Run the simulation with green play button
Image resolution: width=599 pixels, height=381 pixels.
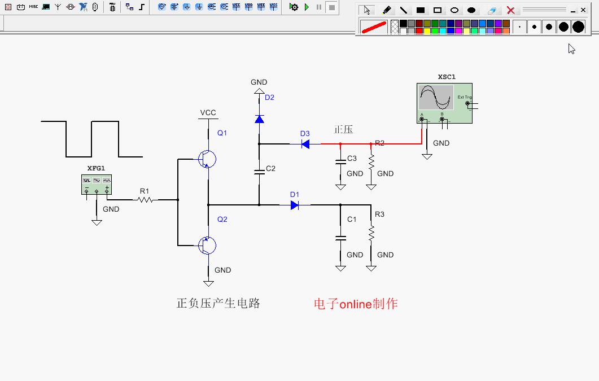[307, 7]
